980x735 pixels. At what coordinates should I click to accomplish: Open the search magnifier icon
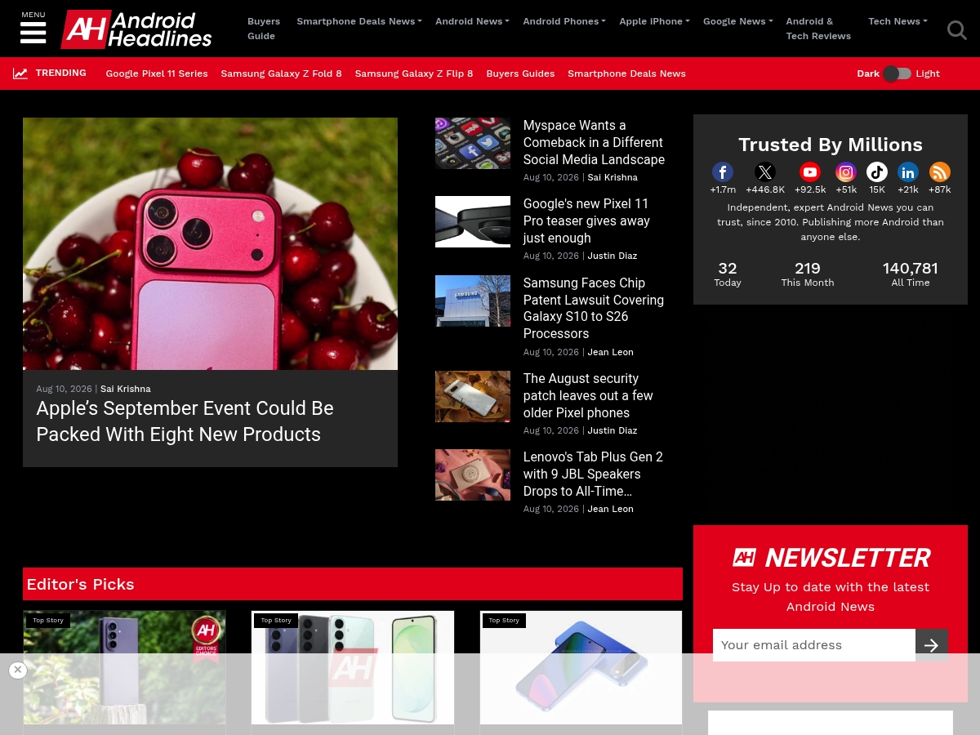click(956, 30)
